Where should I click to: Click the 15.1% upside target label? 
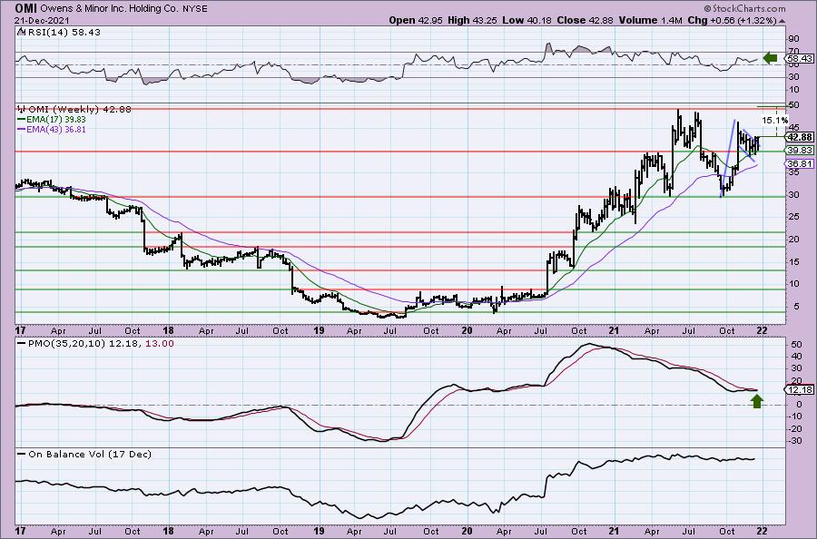[775, 121]
